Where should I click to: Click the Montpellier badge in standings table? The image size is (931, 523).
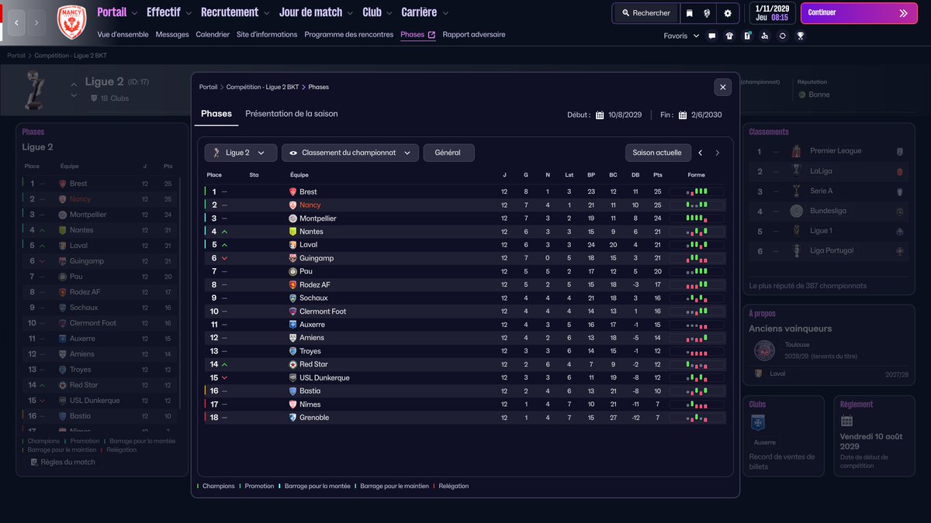click(293, 218)
